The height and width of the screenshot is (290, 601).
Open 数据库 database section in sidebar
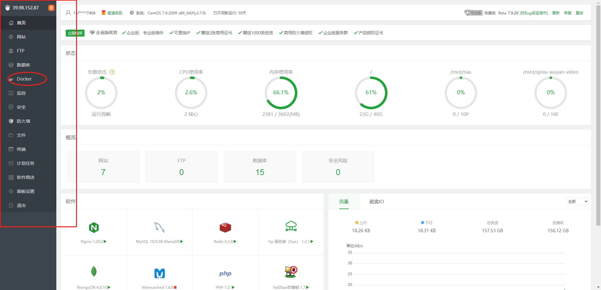pos(28,65)
